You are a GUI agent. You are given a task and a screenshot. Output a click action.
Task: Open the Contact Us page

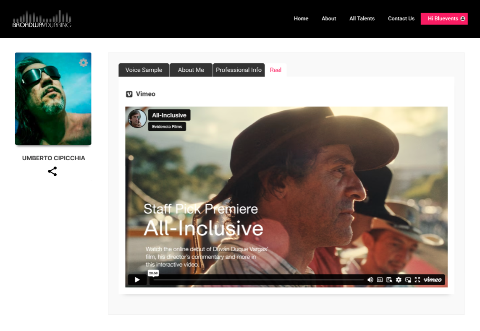click(x=401, y=18)
